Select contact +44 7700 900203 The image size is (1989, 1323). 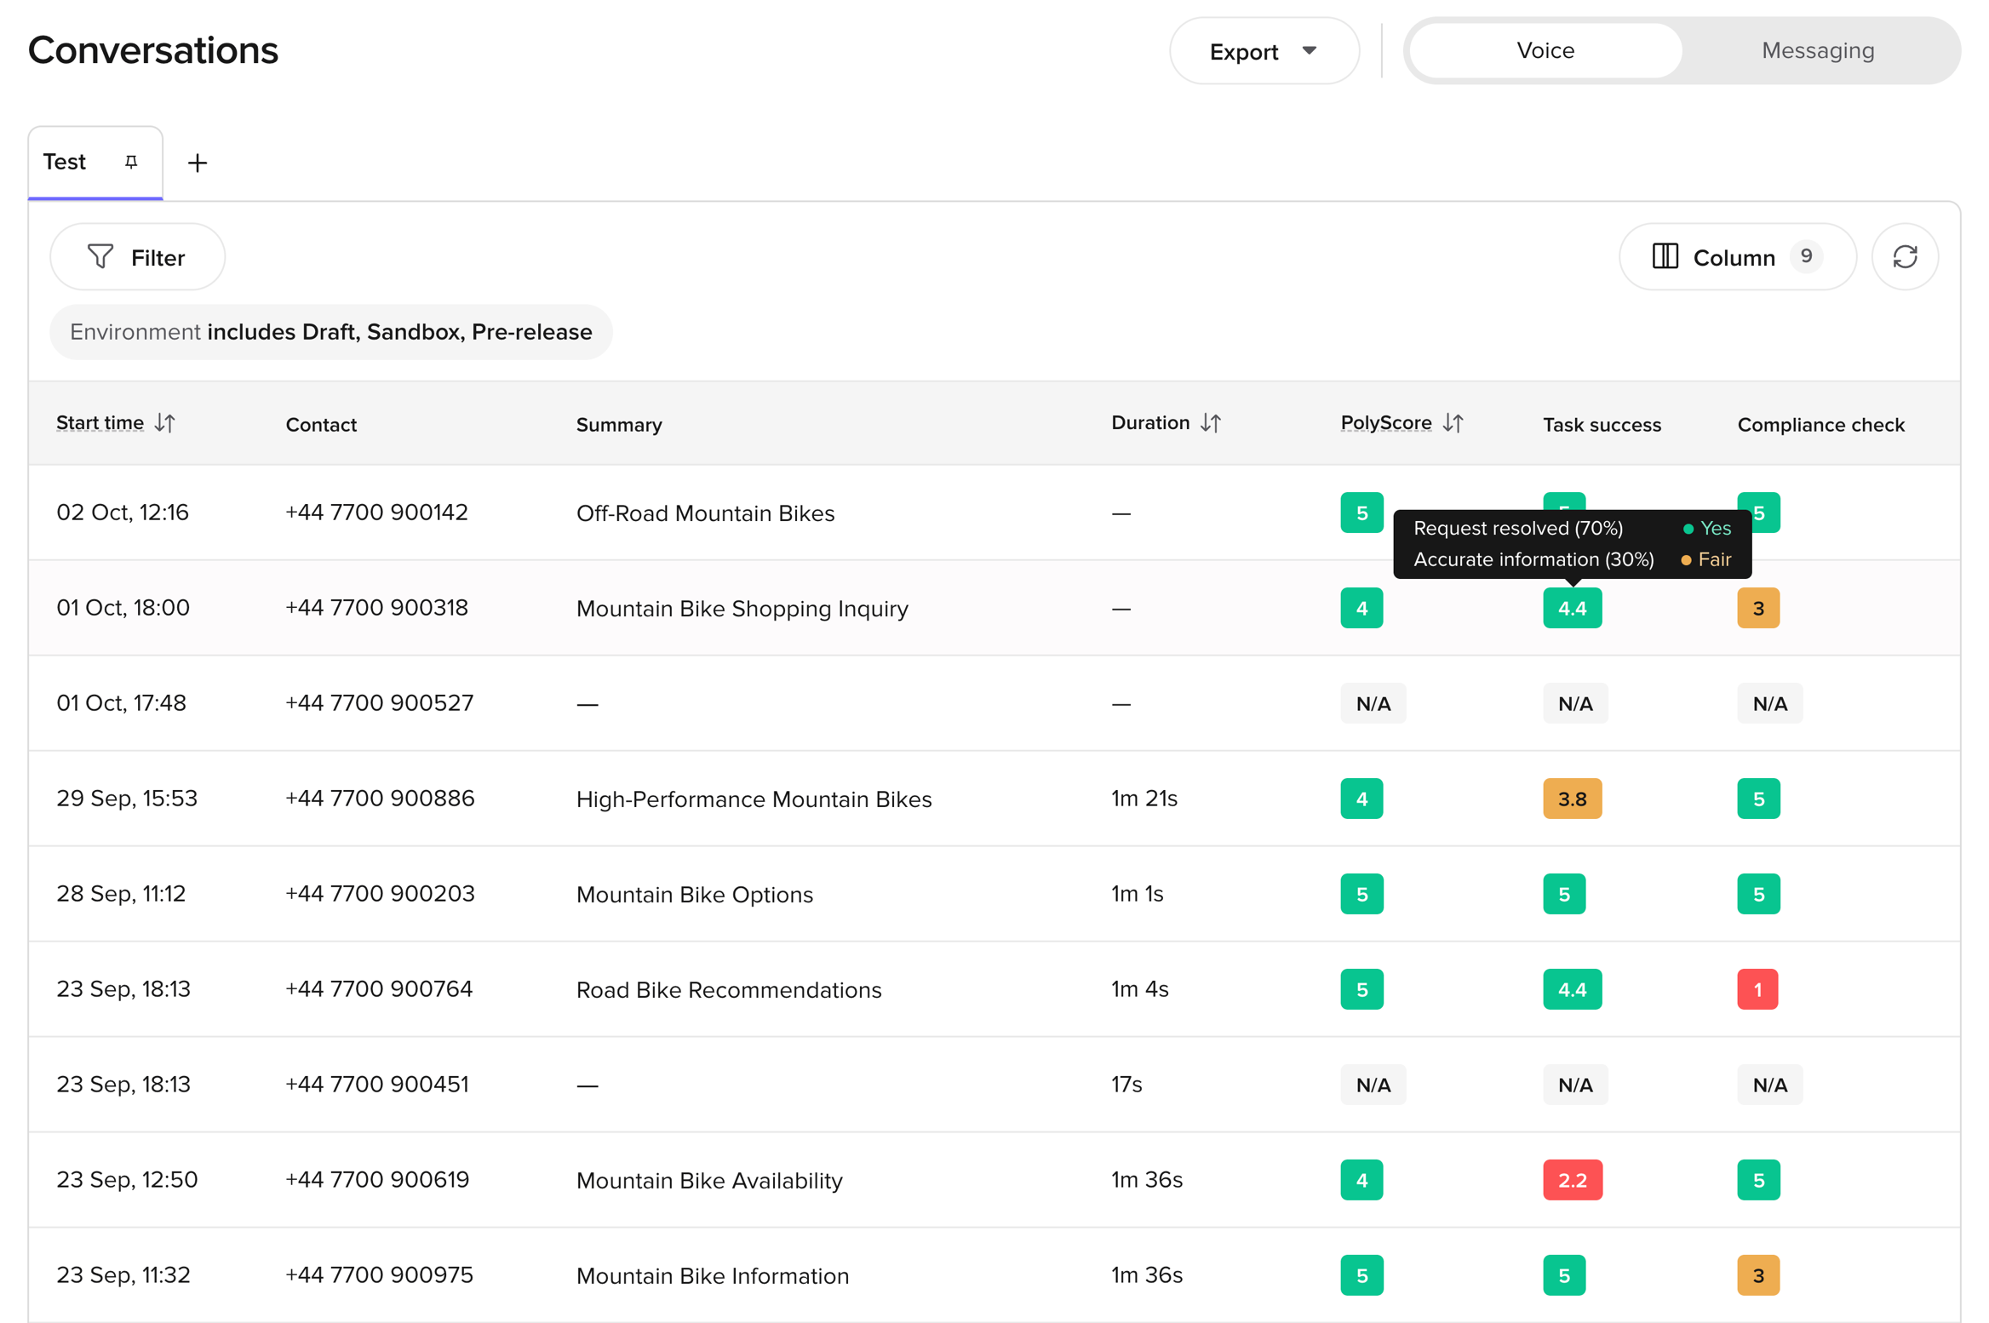pos(380,894)
